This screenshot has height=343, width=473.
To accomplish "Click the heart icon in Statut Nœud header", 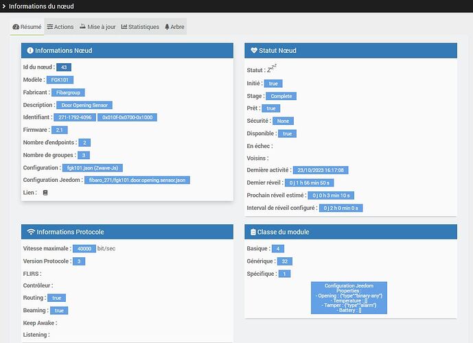I will [254, 50].
